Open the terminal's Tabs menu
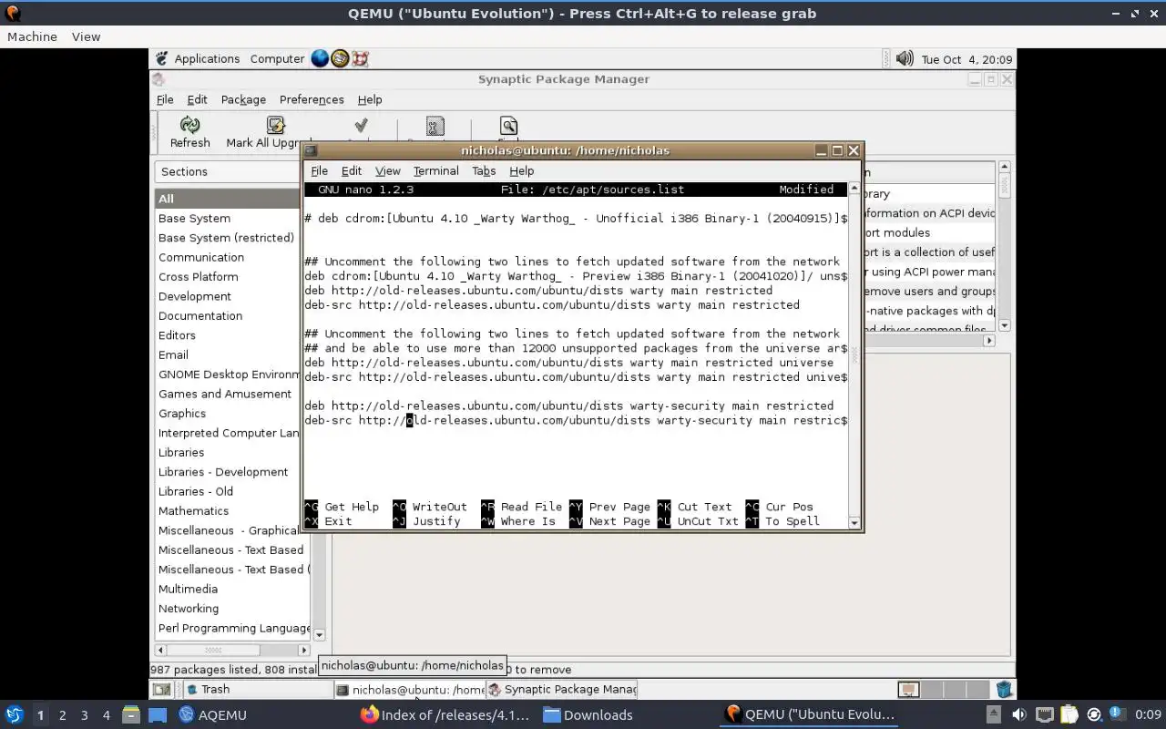 [x=484, y=170]
